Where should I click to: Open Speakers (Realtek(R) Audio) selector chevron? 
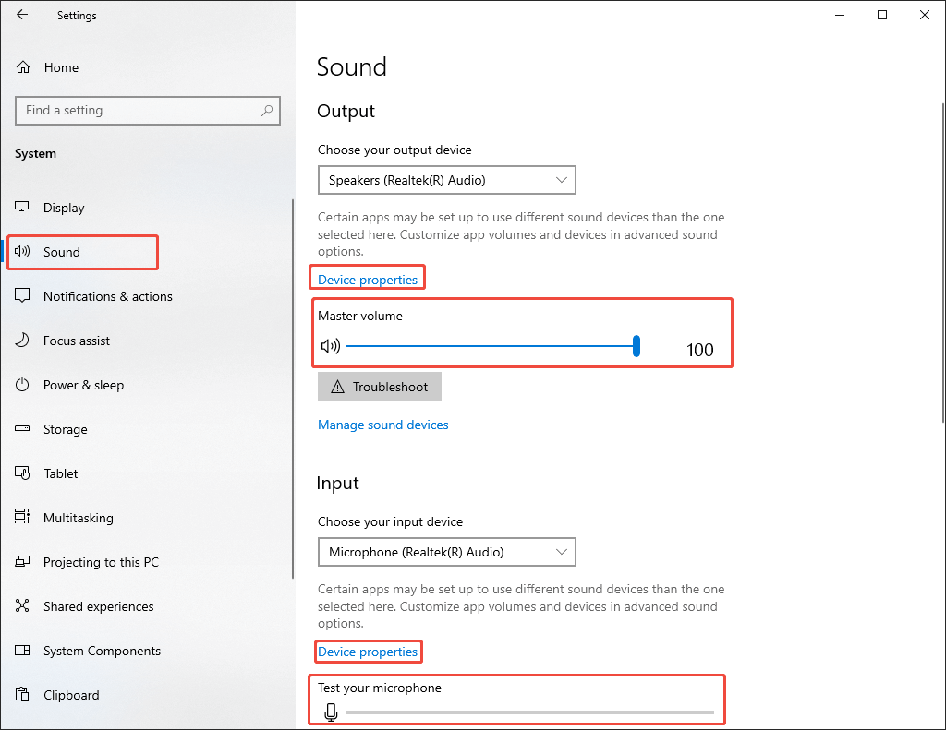[561, 180]
